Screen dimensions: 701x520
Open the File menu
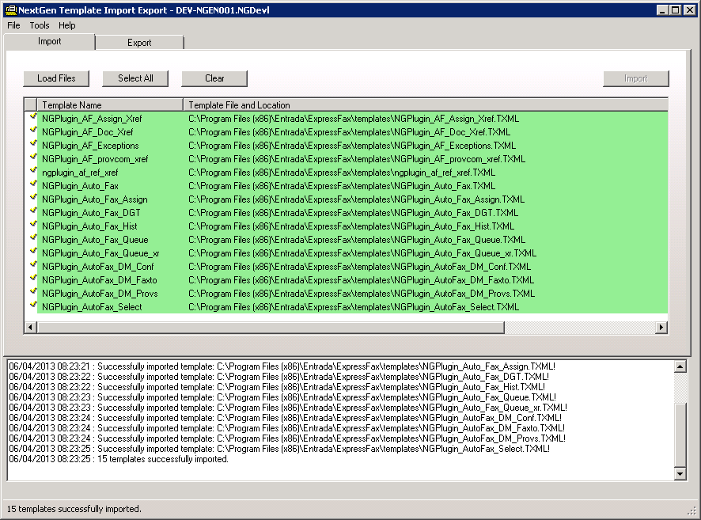point(13,25)
